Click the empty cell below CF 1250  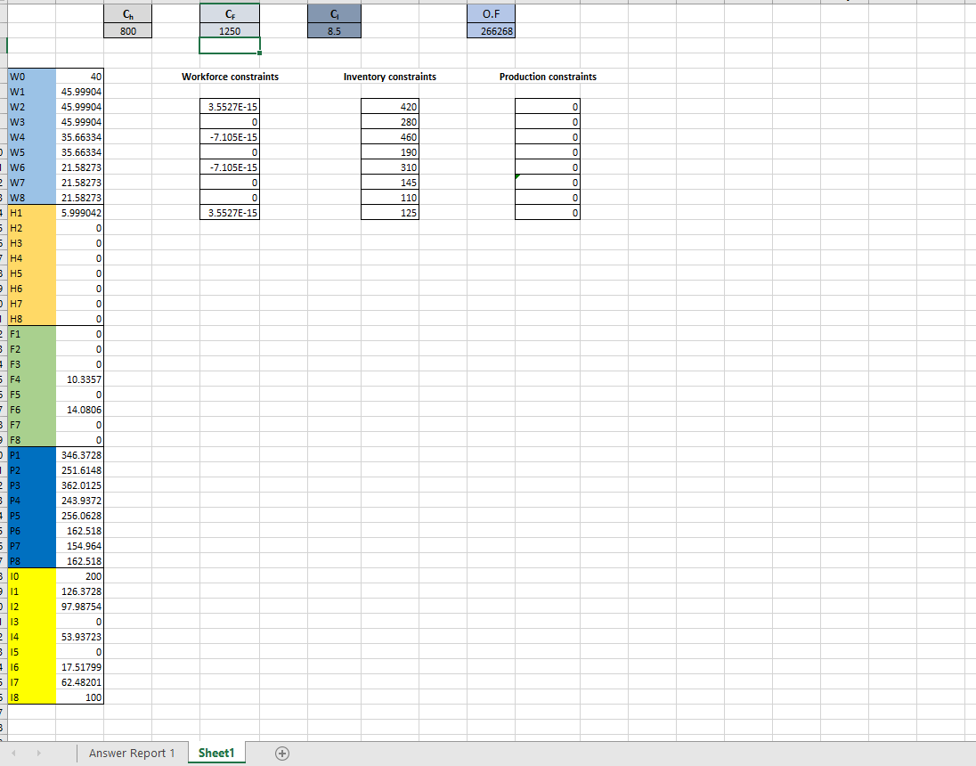[230, 45]
